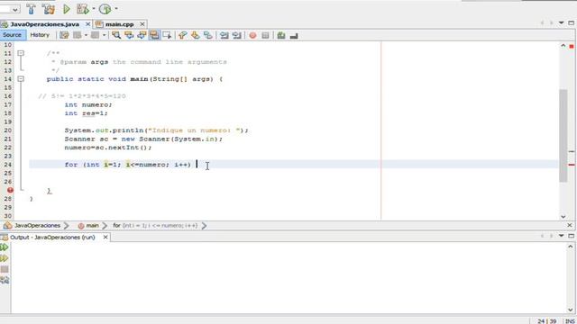Click the Debug Project icon
577x324 pixels.
(82, 9)
